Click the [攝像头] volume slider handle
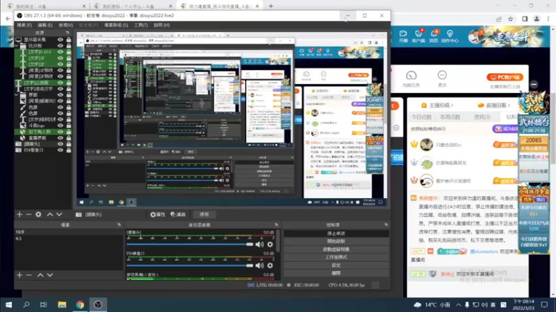556x312 pixels. pos(250,245)
